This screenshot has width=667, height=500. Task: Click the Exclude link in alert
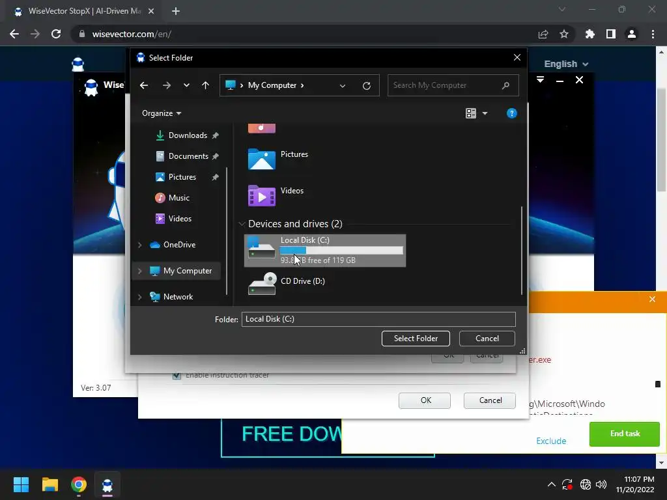pyautogui.click(x=551, y=441)
